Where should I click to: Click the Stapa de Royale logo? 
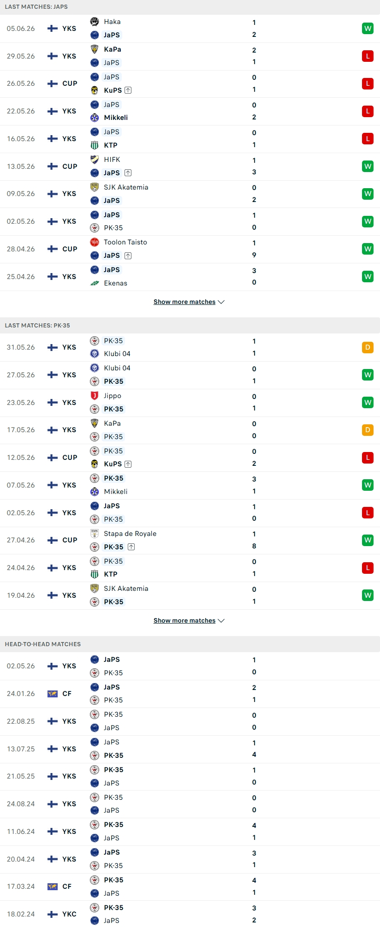pos(95,534)
